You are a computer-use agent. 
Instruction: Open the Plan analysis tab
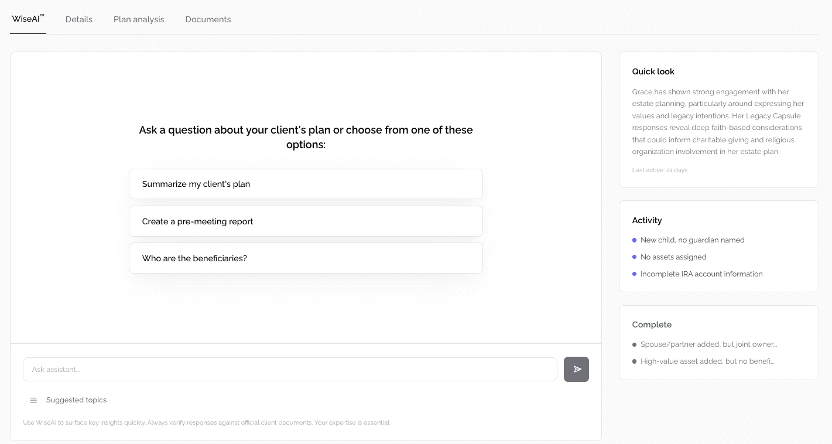(x=138, y=19)
